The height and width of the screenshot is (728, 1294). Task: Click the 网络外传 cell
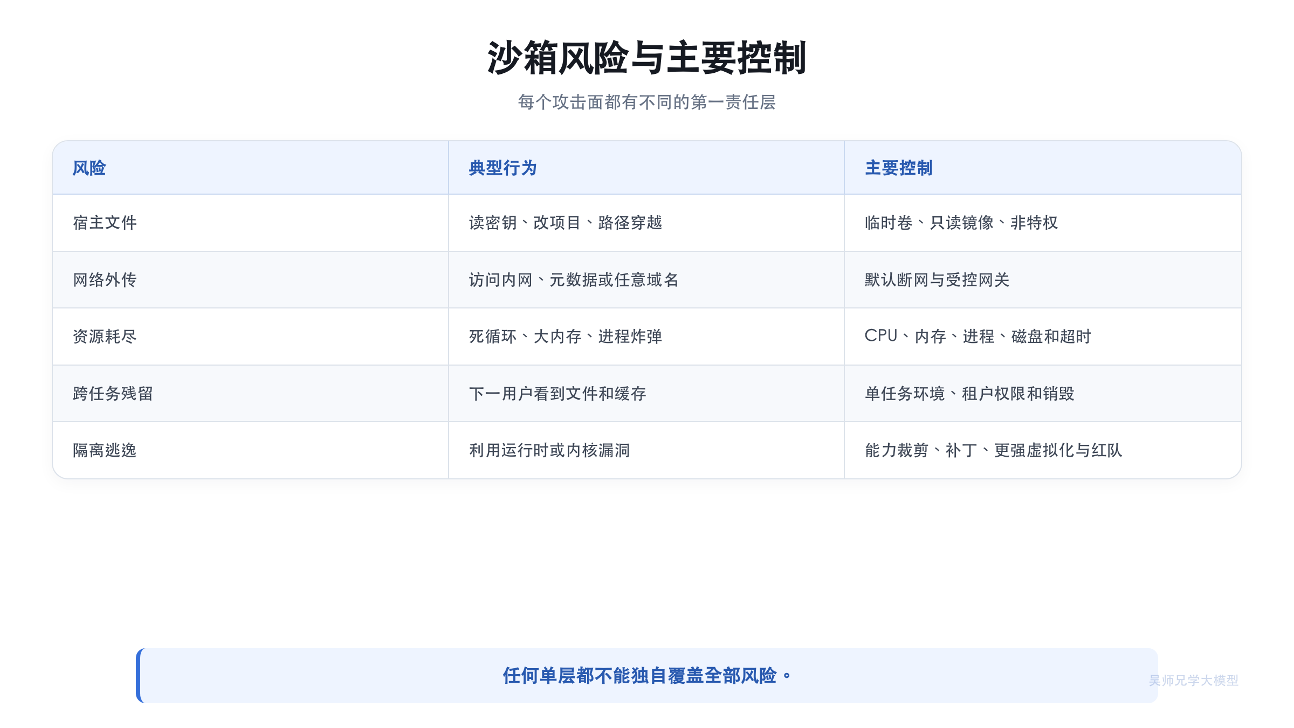click(x=251, y=280)
